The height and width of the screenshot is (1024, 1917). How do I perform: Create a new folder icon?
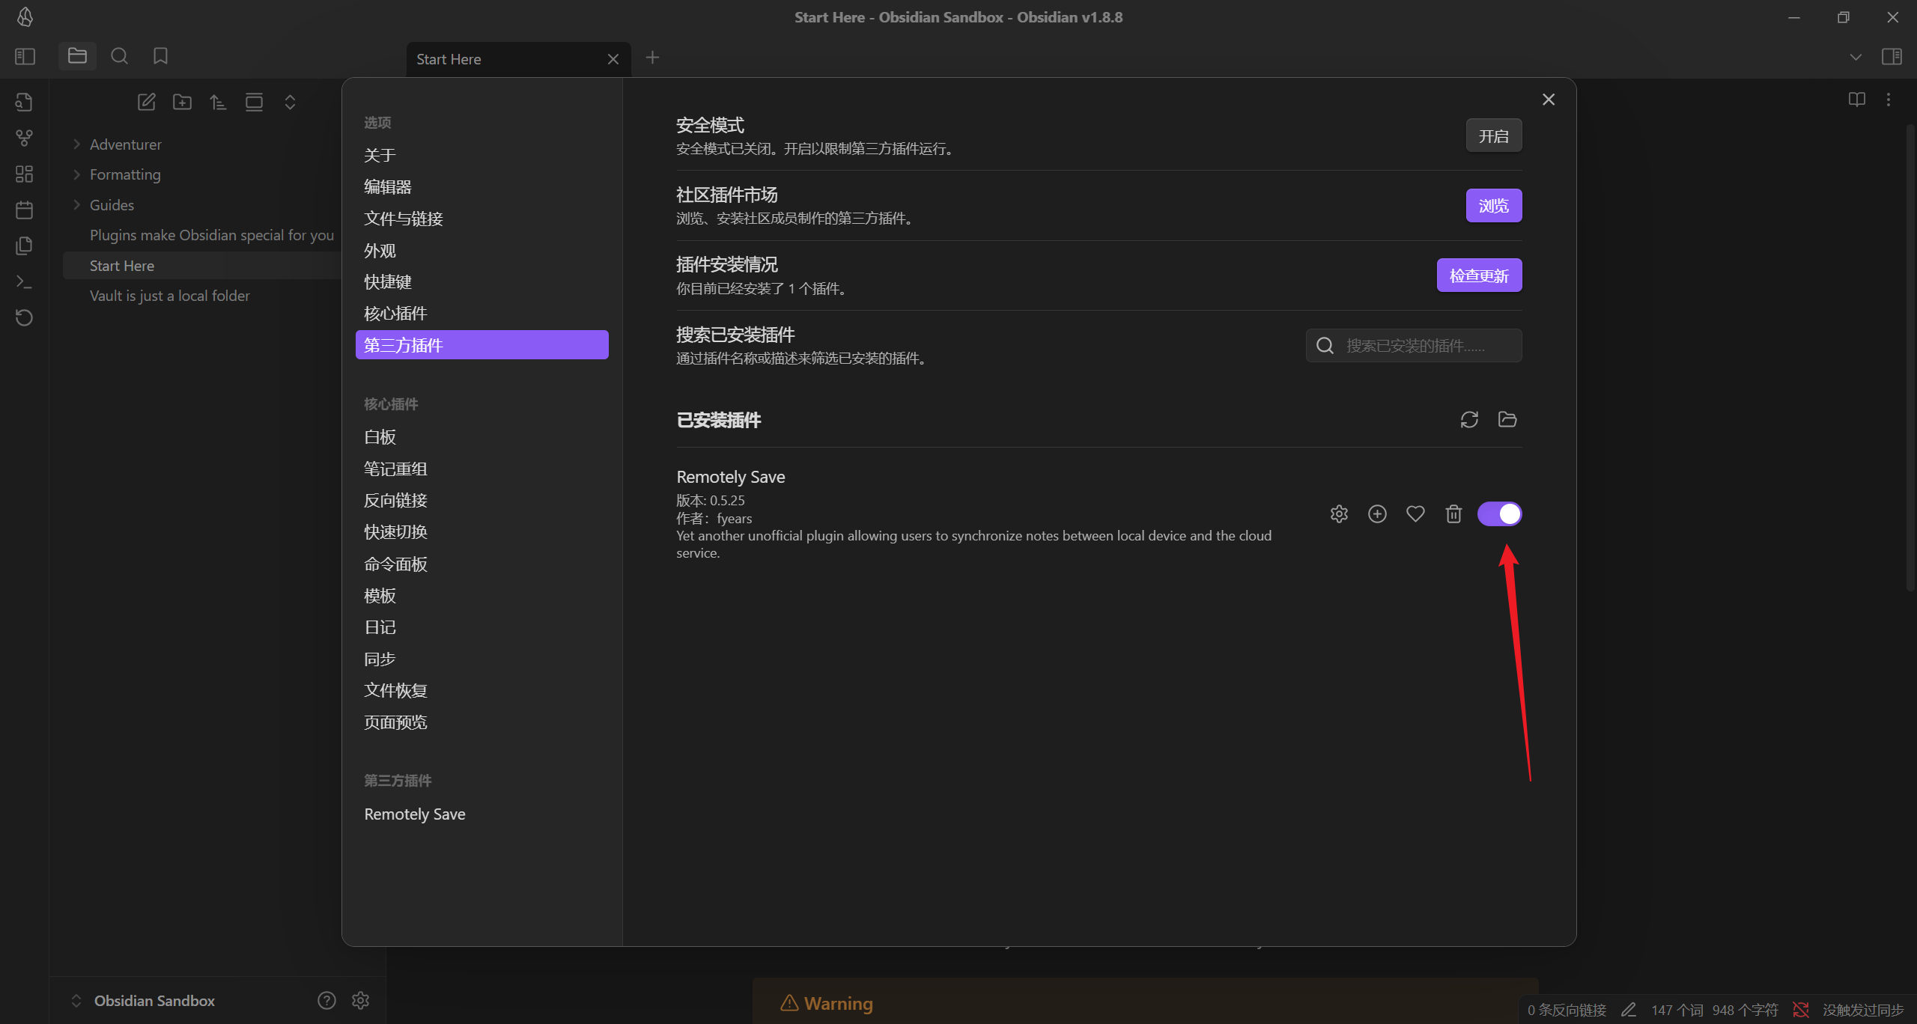point(182,102)
